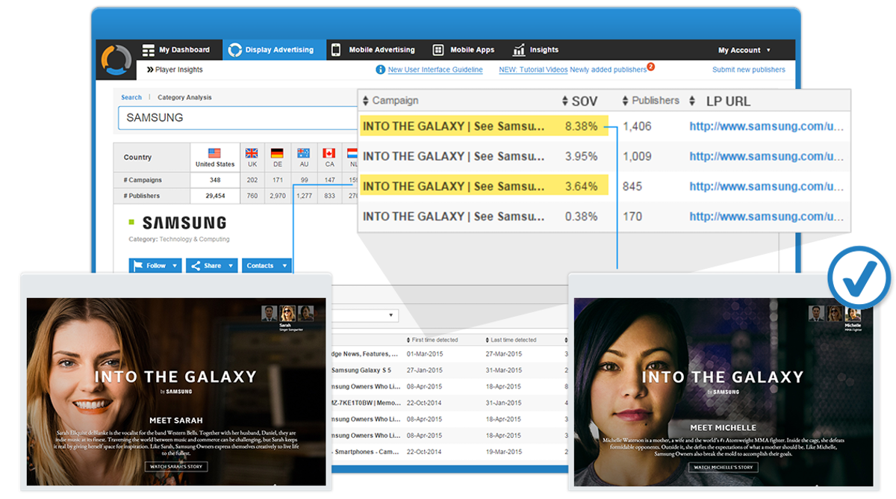896x499 pixels.
Task: Select the Insights chart icon
Action: (520, 49)
